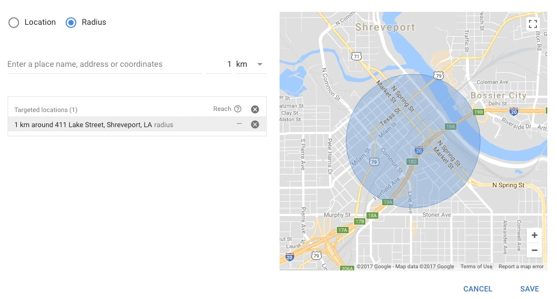The image size is (557, 299).
Task: Click the Reach help question mark icon
Action: point(237,109)
